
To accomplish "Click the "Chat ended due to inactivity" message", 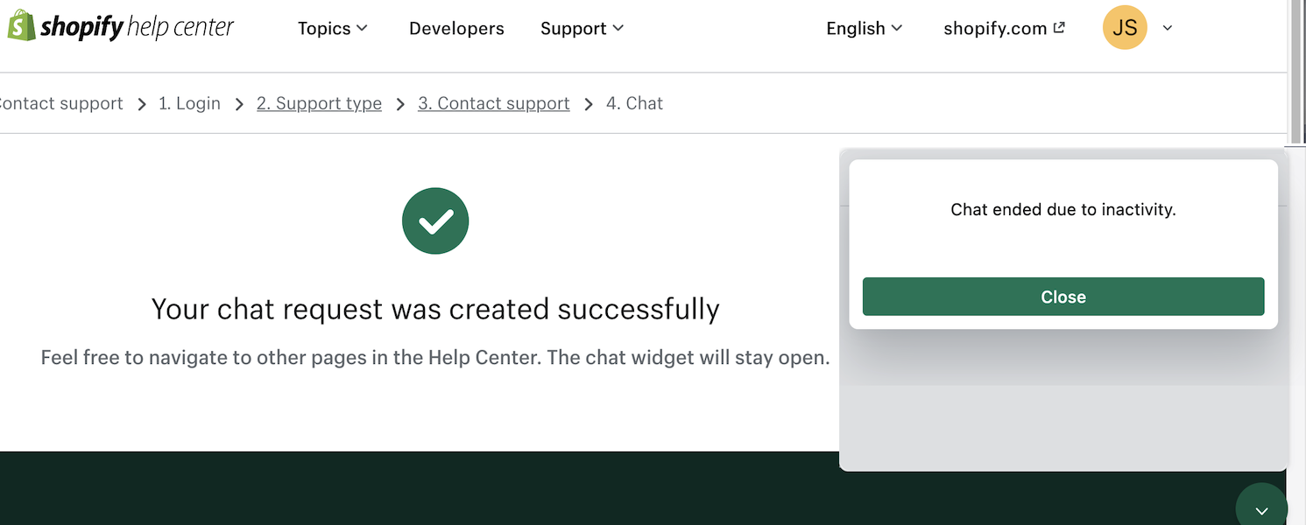I will pos(1062,210).
